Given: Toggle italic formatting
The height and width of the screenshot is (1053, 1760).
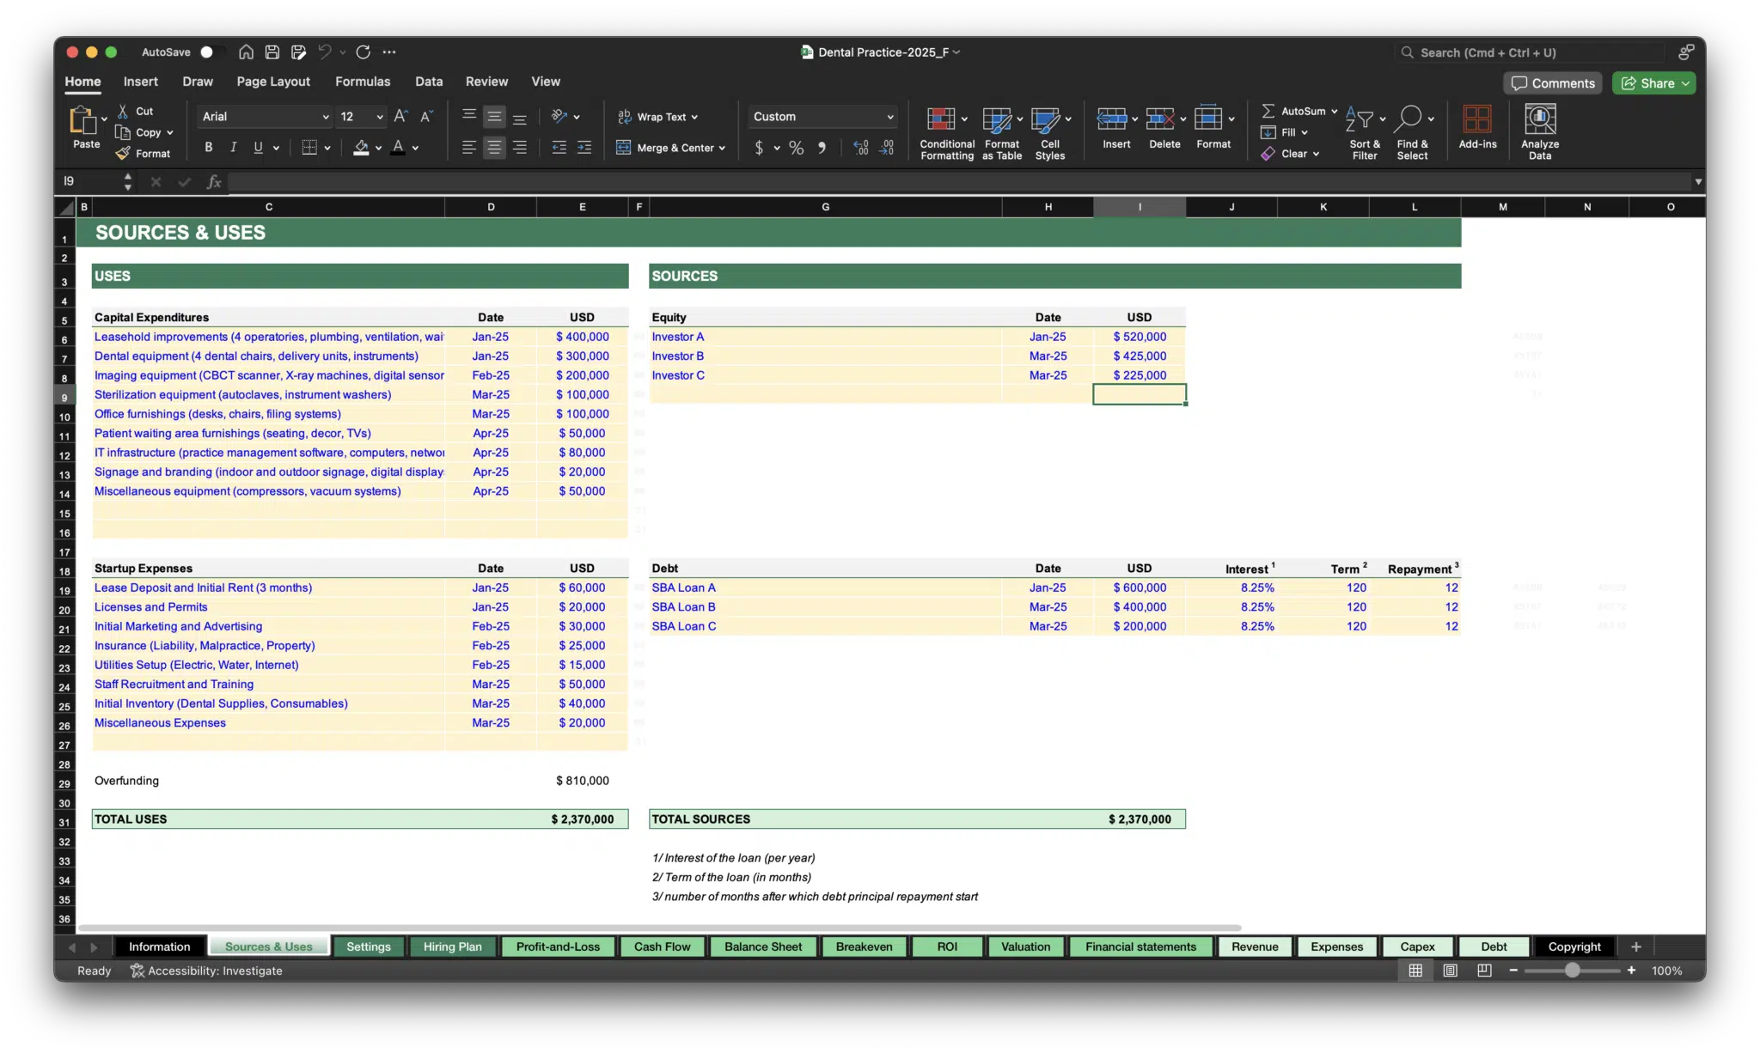Looking at the screenshot, I should pyautogui.click(x=233, y=147).
